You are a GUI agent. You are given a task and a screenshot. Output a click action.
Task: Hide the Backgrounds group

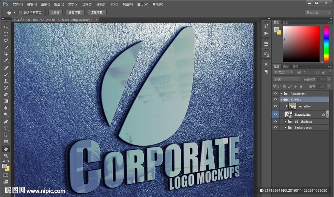coord(275,128)
